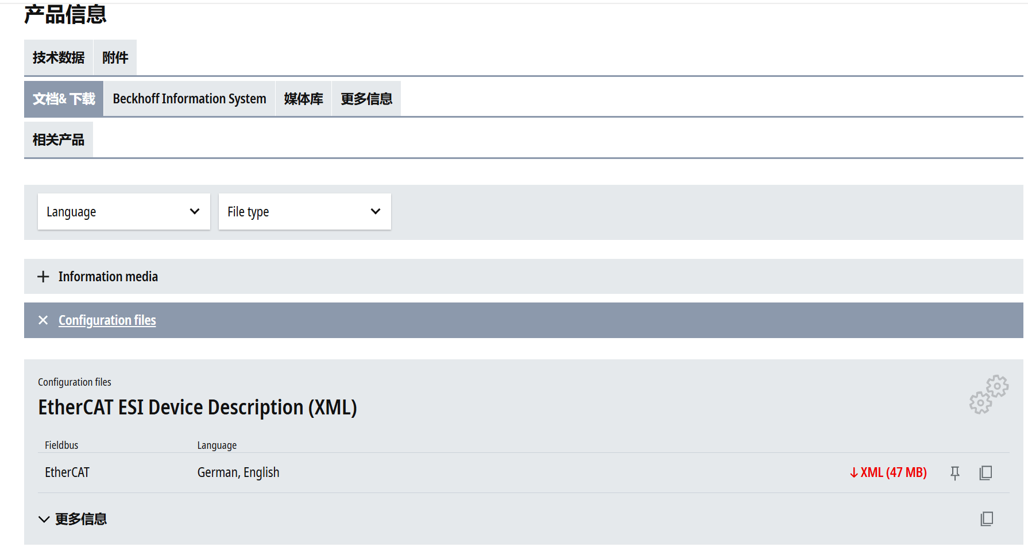Viewport: 1028px width, 547px height.
Task: Expand the Information media section
Action: point(108,277)
